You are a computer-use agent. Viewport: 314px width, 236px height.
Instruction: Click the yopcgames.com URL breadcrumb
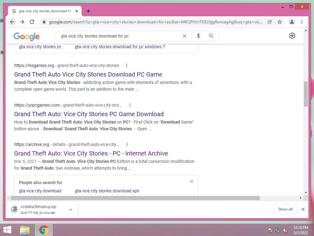click(68, 105)
